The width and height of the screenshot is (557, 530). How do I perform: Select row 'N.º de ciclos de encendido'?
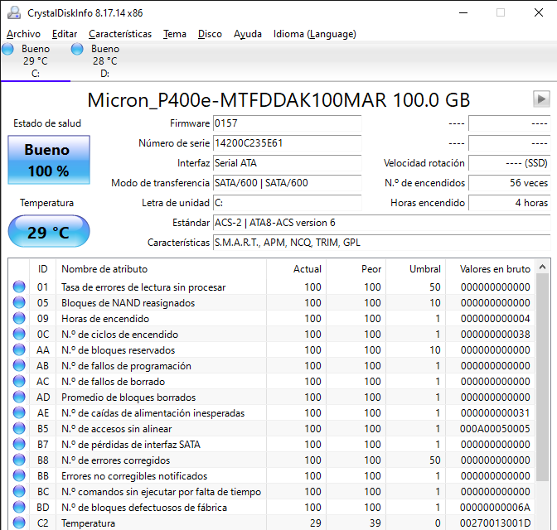[x=272, y=334]
